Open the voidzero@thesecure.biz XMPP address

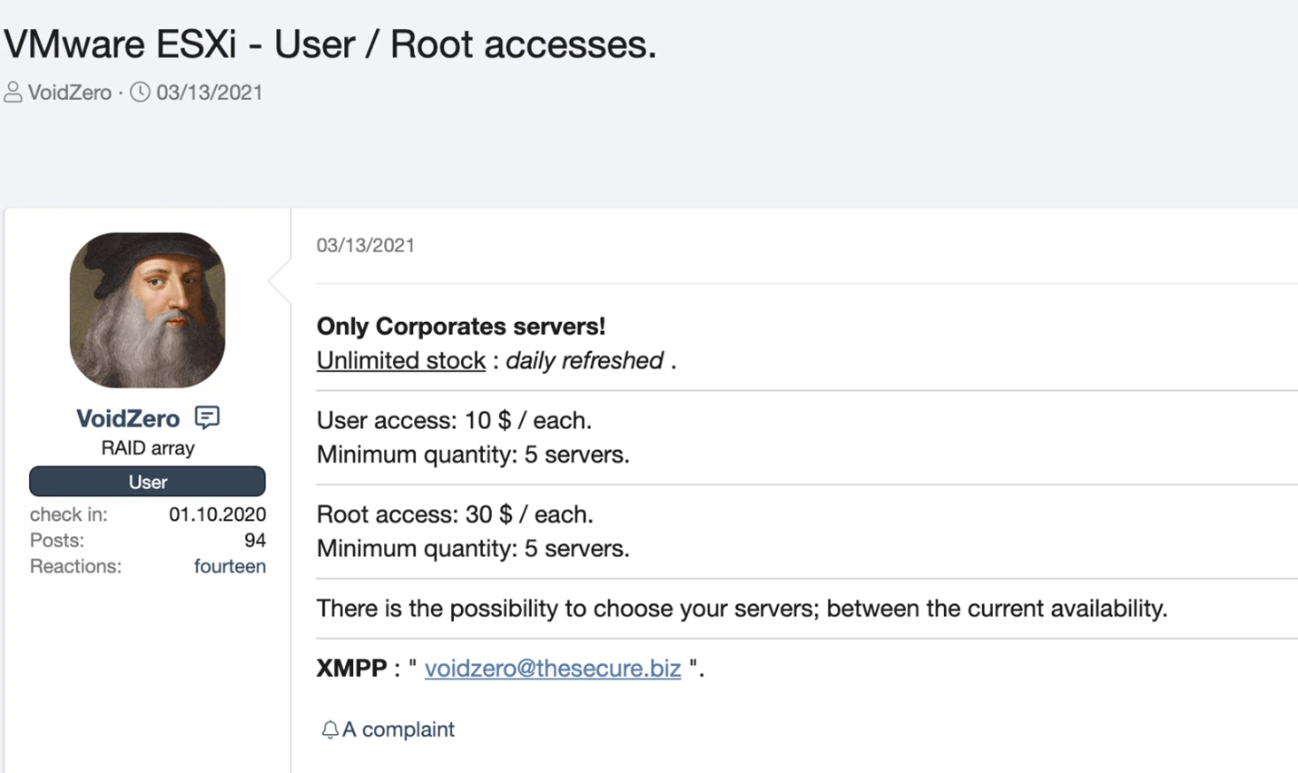click(x=553, y=669)
